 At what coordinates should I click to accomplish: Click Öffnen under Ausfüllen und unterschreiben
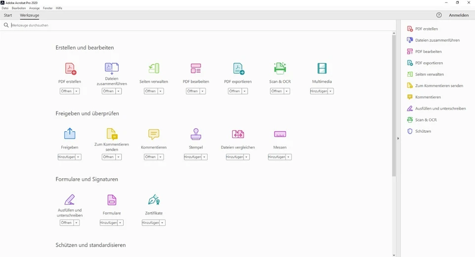click(x=66, y=223)
